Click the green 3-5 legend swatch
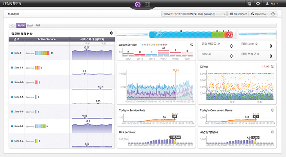 point(150,44)
